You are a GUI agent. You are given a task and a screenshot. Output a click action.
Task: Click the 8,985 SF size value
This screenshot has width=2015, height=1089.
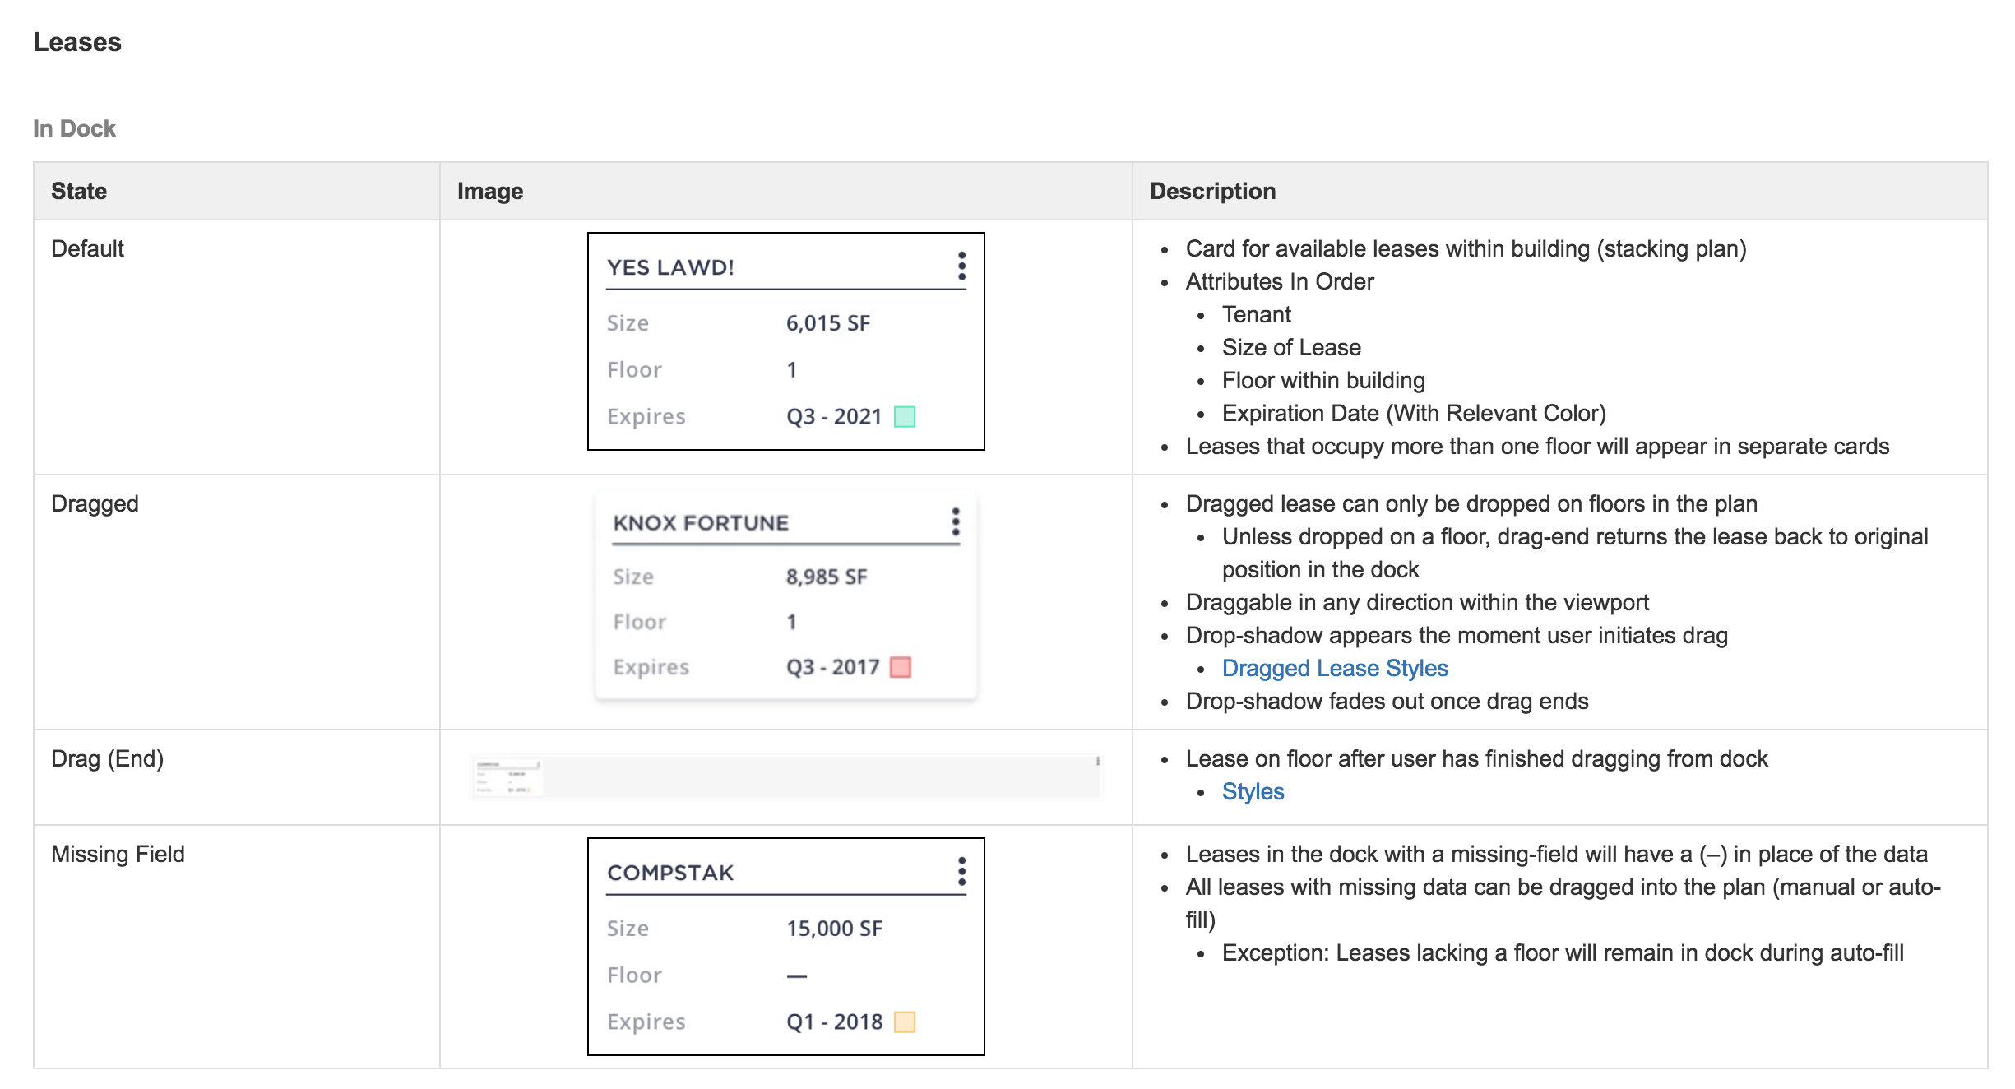[x=827, y=577]
